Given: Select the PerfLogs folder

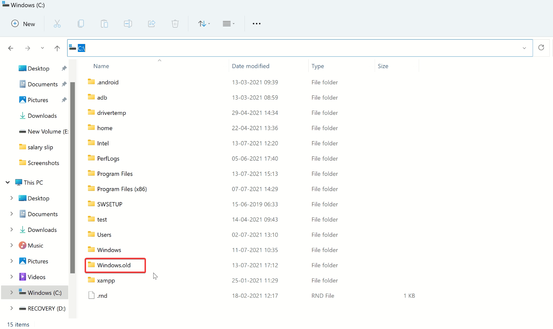Looking at the screenshot, I should (108, 159).
